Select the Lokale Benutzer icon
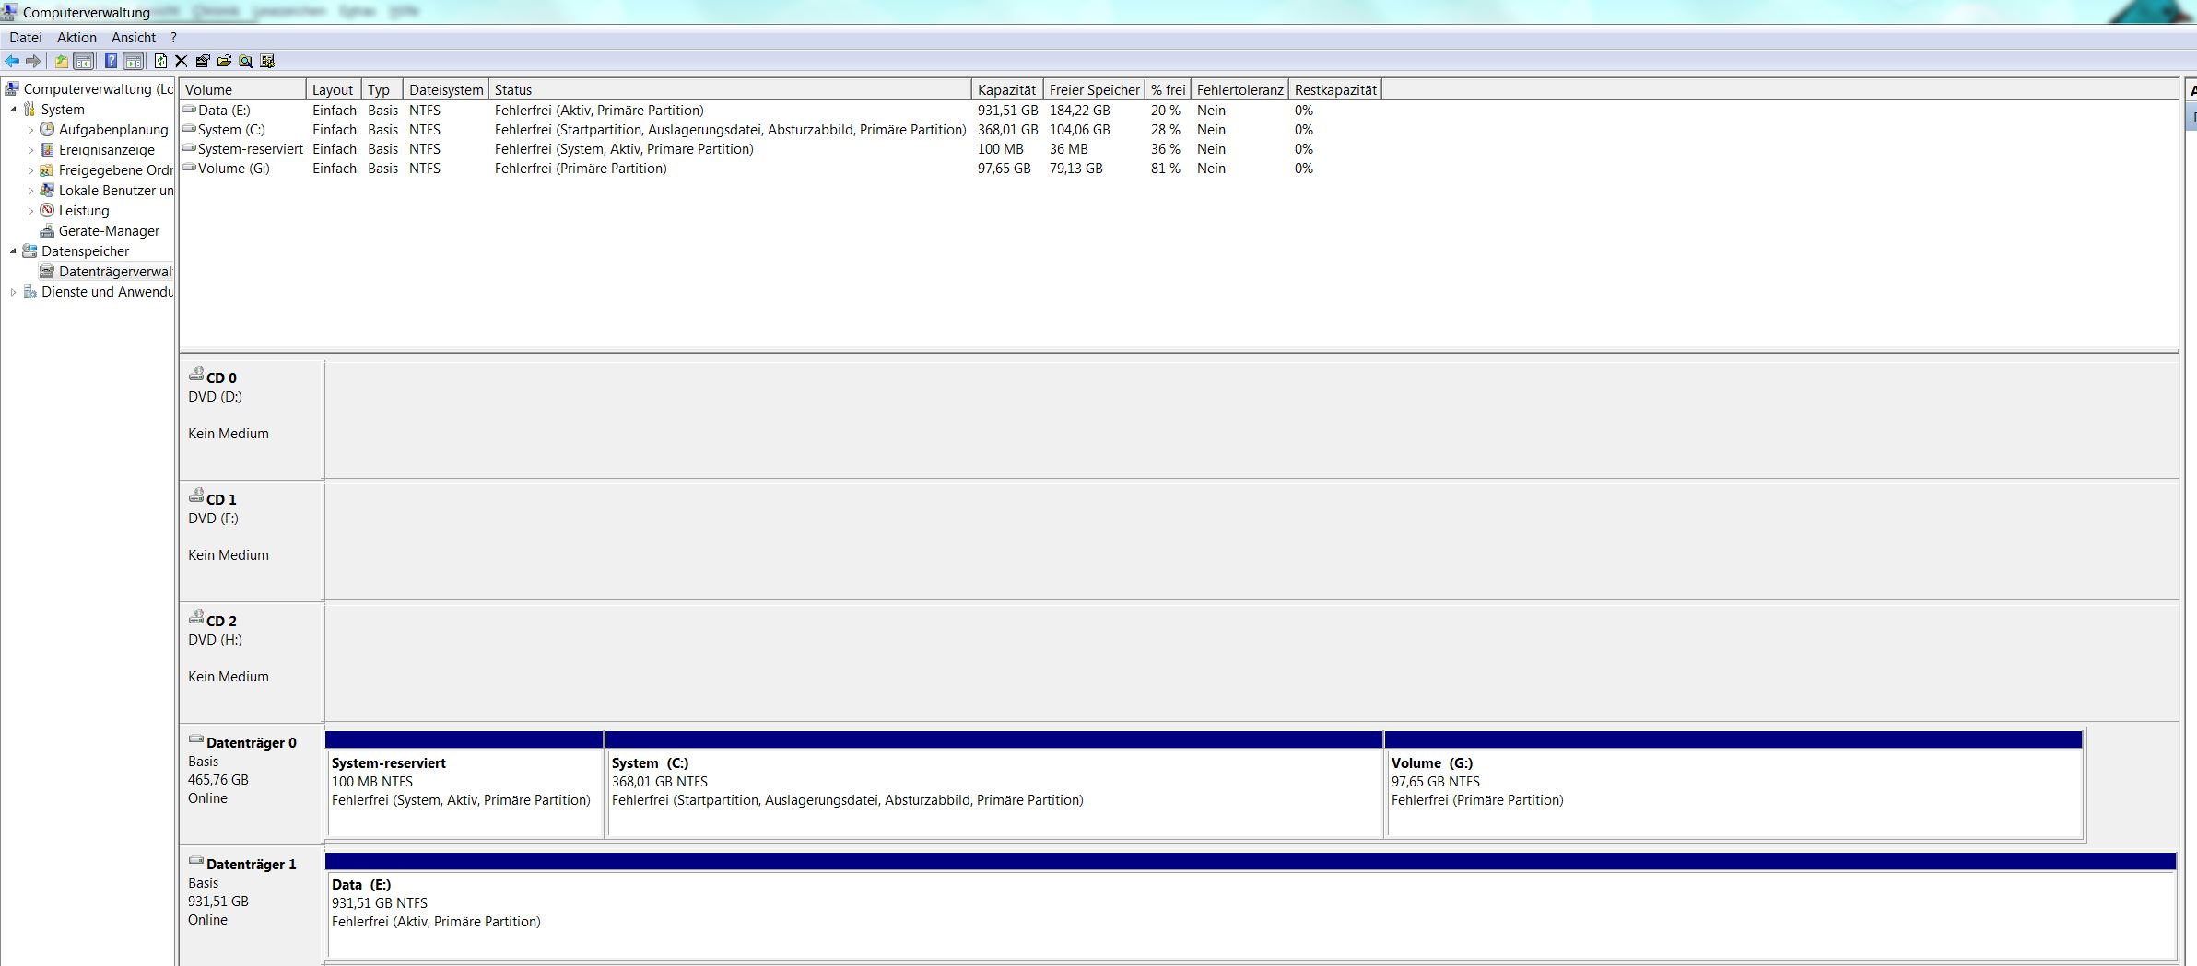Screen dimensions: 2197x966 (x=47, y=190)
